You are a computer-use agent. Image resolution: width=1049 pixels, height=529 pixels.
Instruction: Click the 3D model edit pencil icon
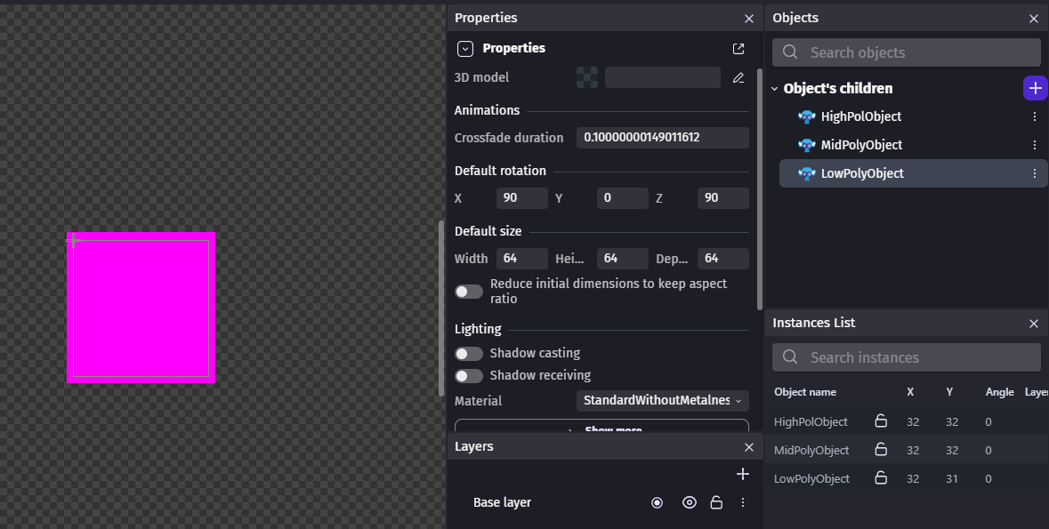point(738,78)
